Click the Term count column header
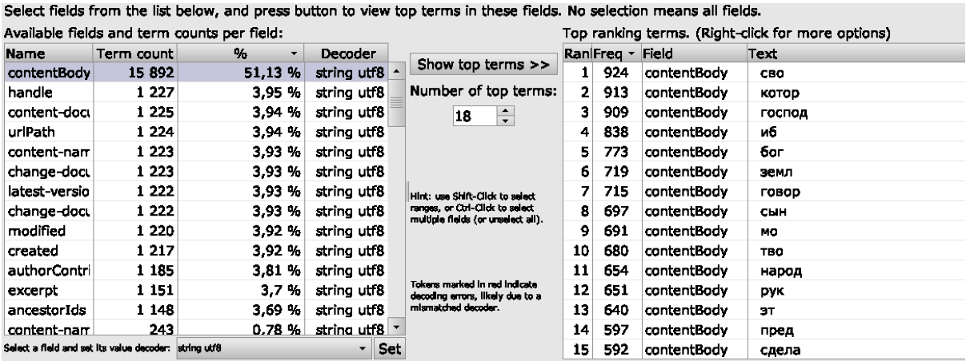970x361 pixels. point(134,54)
